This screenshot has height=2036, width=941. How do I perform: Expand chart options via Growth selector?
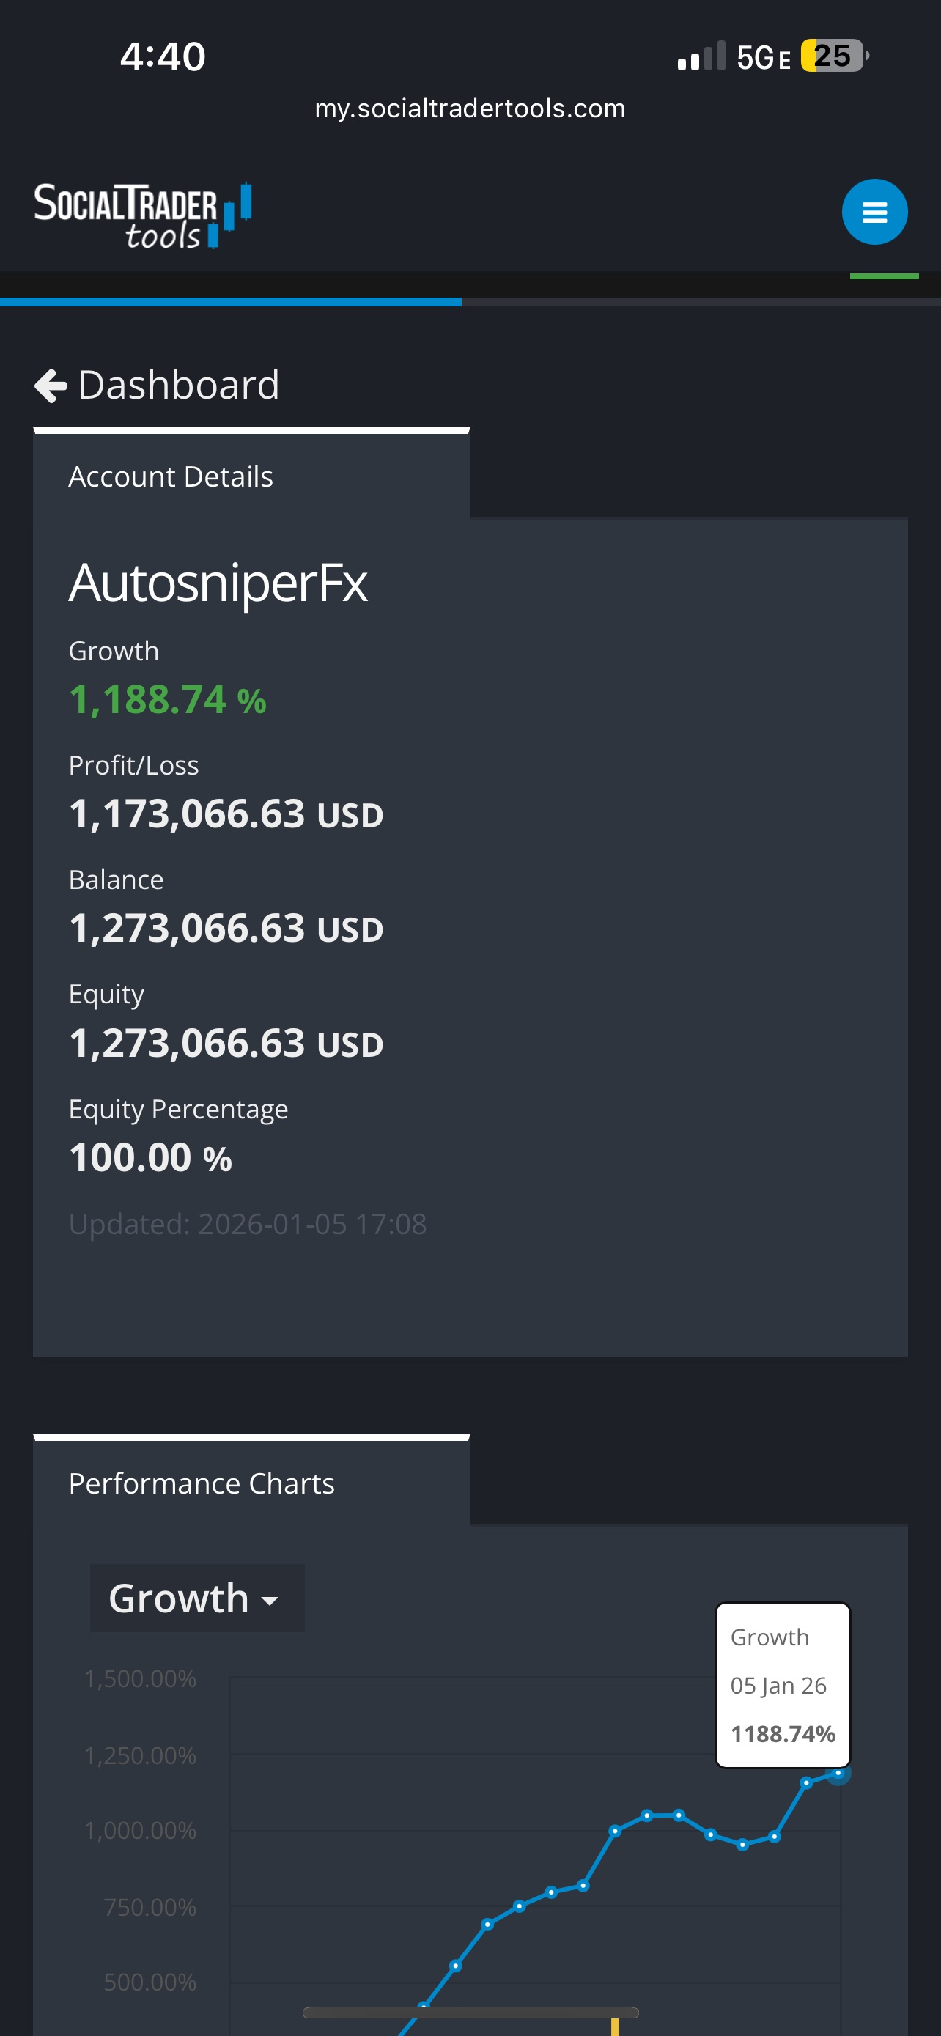[x=196, y=1597]
